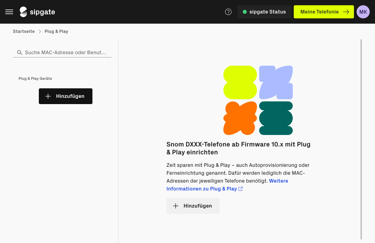The image size is (375, 243).
Task: Click the external link icon after Plug & Play
Action: pos(241,189)
